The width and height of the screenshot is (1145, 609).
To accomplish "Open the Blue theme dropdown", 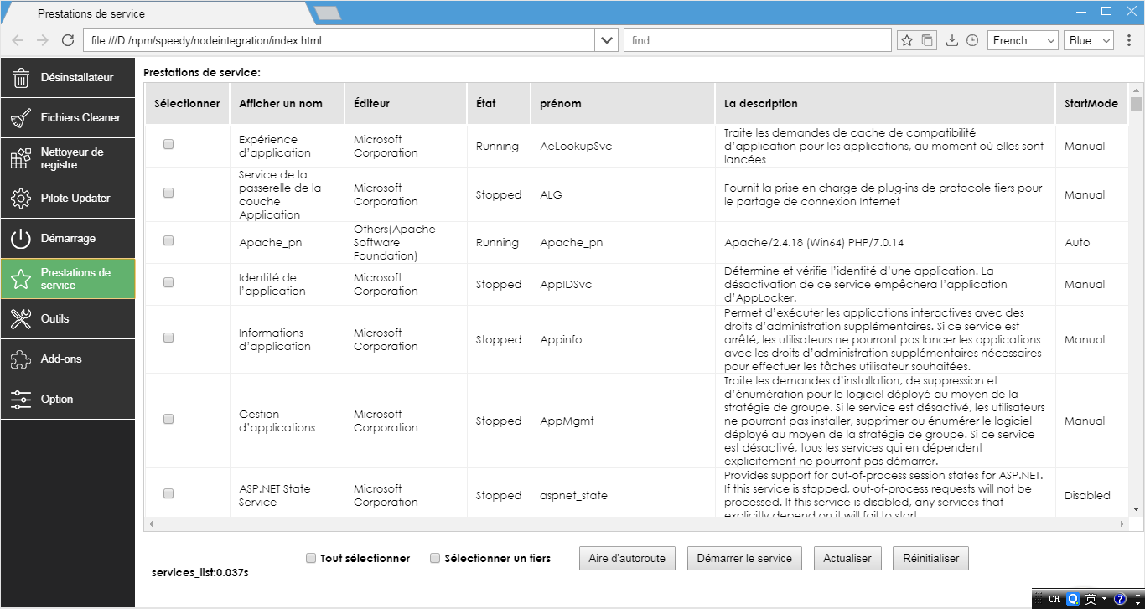I will (x=1088, y=40).
